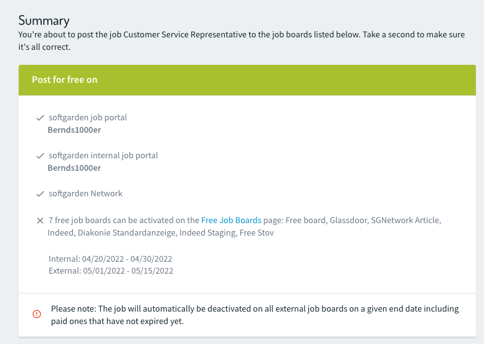Click the "it's all correct" text line
Screen dimensions: 484x344
click(x=44, y=47)
